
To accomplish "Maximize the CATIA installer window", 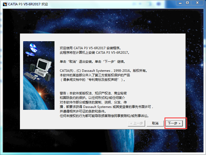I will click(187, 3).
